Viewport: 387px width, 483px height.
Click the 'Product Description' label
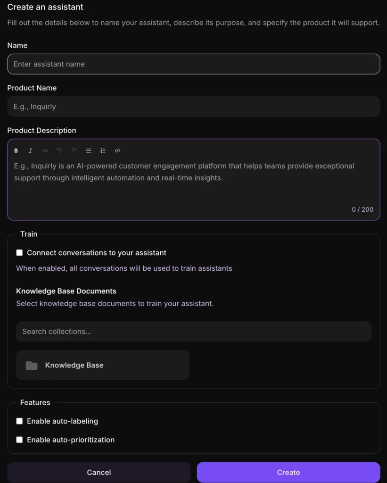[41, 130]
